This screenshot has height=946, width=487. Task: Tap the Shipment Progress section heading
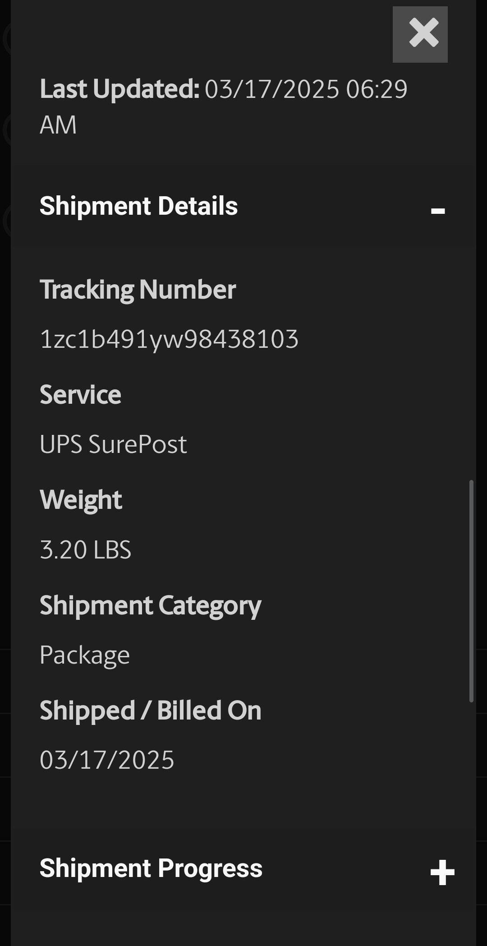pyautogui.click(x=151, y=868)
